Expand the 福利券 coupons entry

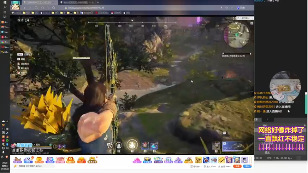coord(195,166)
